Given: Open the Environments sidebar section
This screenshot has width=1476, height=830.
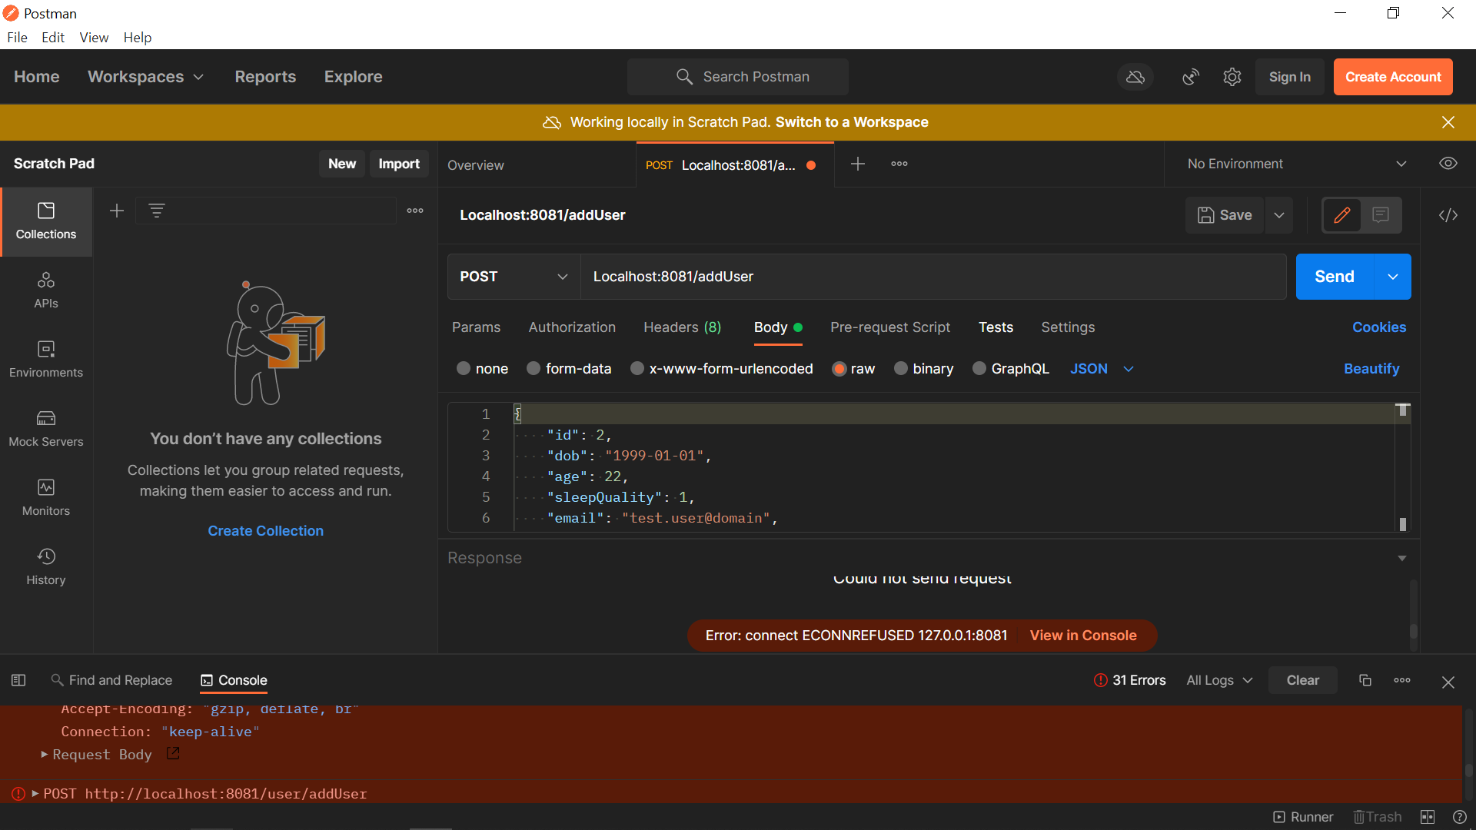Looking at the screenshot, I should click(x=46, y=360).
